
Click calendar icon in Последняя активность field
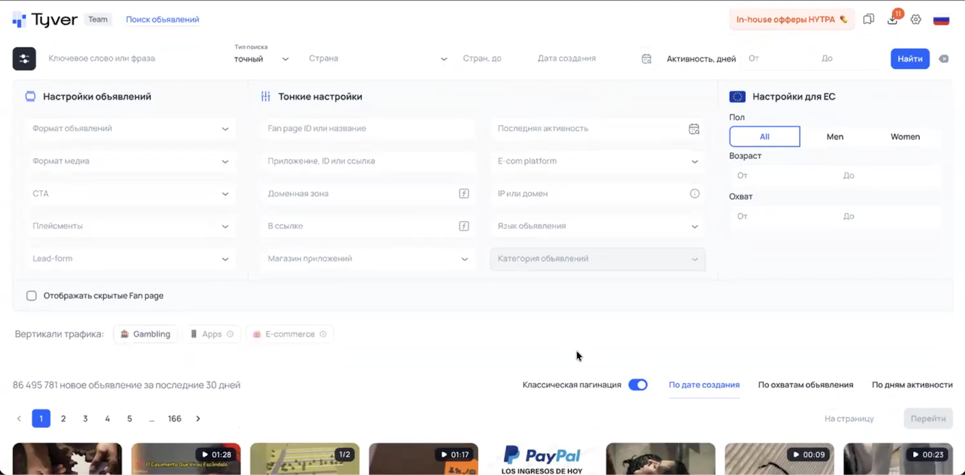(x=694, y=129)
